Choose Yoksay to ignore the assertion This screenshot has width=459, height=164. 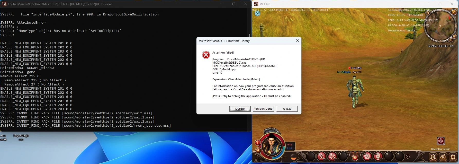[x=287, y=109]
